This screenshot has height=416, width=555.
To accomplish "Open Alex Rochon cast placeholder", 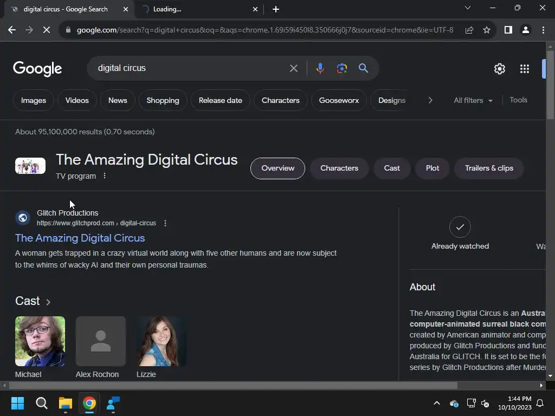I will pyautogui.click(x=100, y=341).
